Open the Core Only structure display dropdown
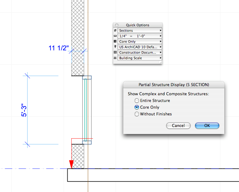This screenshot has width=239, height=192. [140, 42]
